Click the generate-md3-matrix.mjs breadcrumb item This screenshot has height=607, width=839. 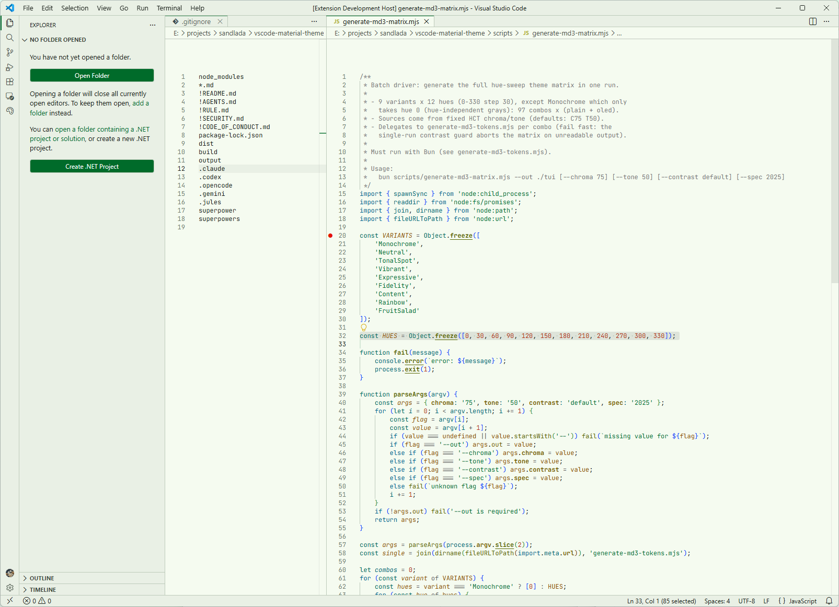coord(566,33)
